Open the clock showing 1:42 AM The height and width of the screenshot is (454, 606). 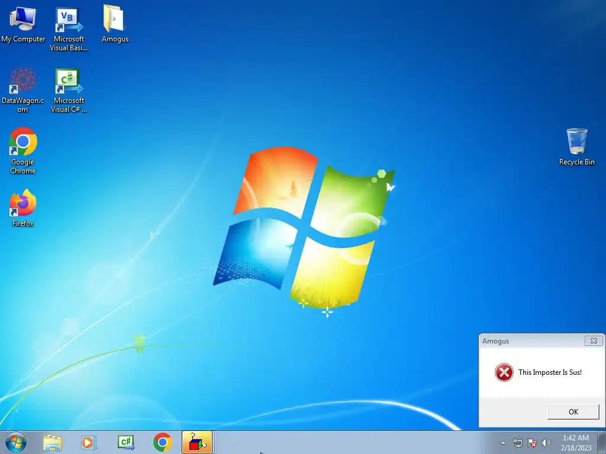576,442
